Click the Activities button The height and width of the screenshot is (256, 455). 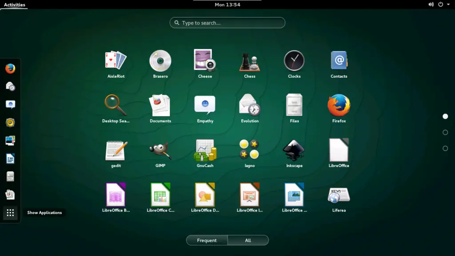pyautogui.click(x=14, y=4)
